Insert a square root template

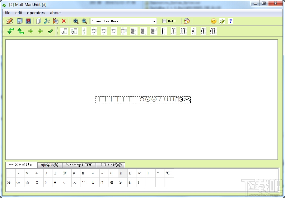pyautogui.click(x=64, y=31)
